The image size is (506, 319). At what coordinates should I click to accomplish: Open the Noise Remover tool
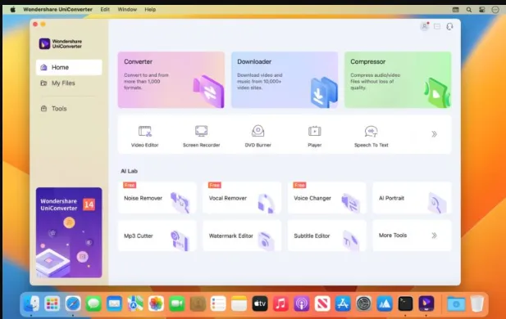point(157,198)
